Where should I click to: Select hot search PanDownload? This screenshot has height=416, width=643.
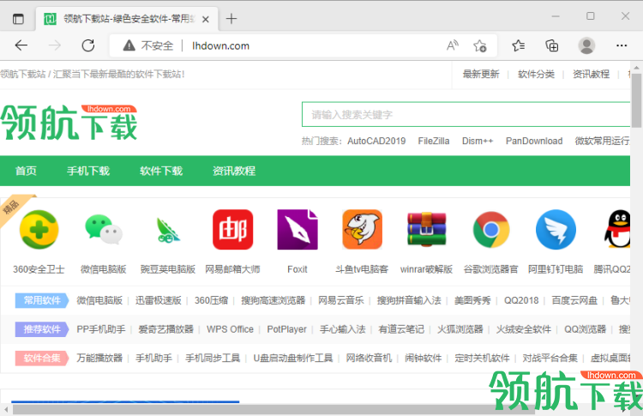click(534, 142)
